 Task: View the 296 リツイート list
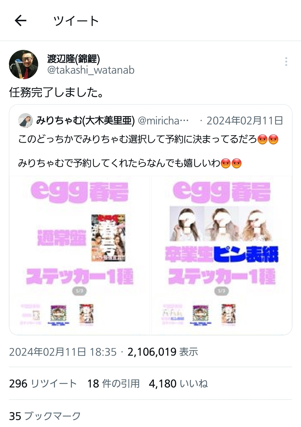tap(43, 384)
